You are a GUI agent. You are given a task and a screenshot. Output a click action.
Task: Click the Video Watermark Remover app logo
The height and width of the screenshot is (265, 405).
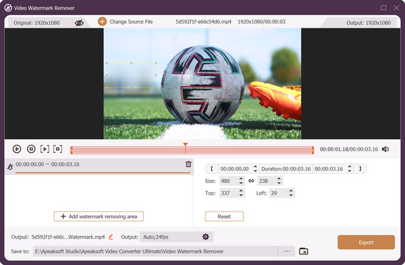click(8, 8)
